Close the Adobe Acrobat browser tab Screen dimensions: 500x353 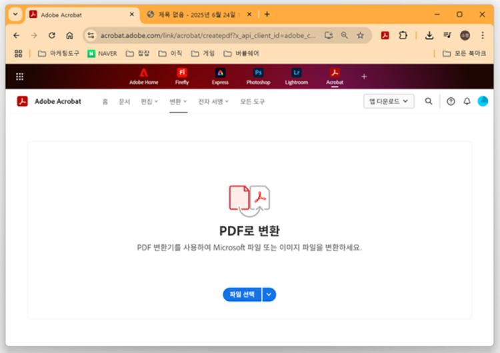[132, 15]
